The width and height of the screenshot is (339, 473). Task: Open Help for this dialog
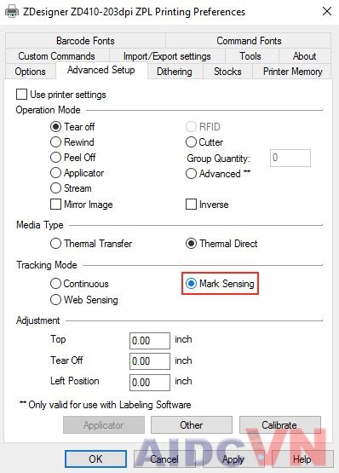coord(302,459)
